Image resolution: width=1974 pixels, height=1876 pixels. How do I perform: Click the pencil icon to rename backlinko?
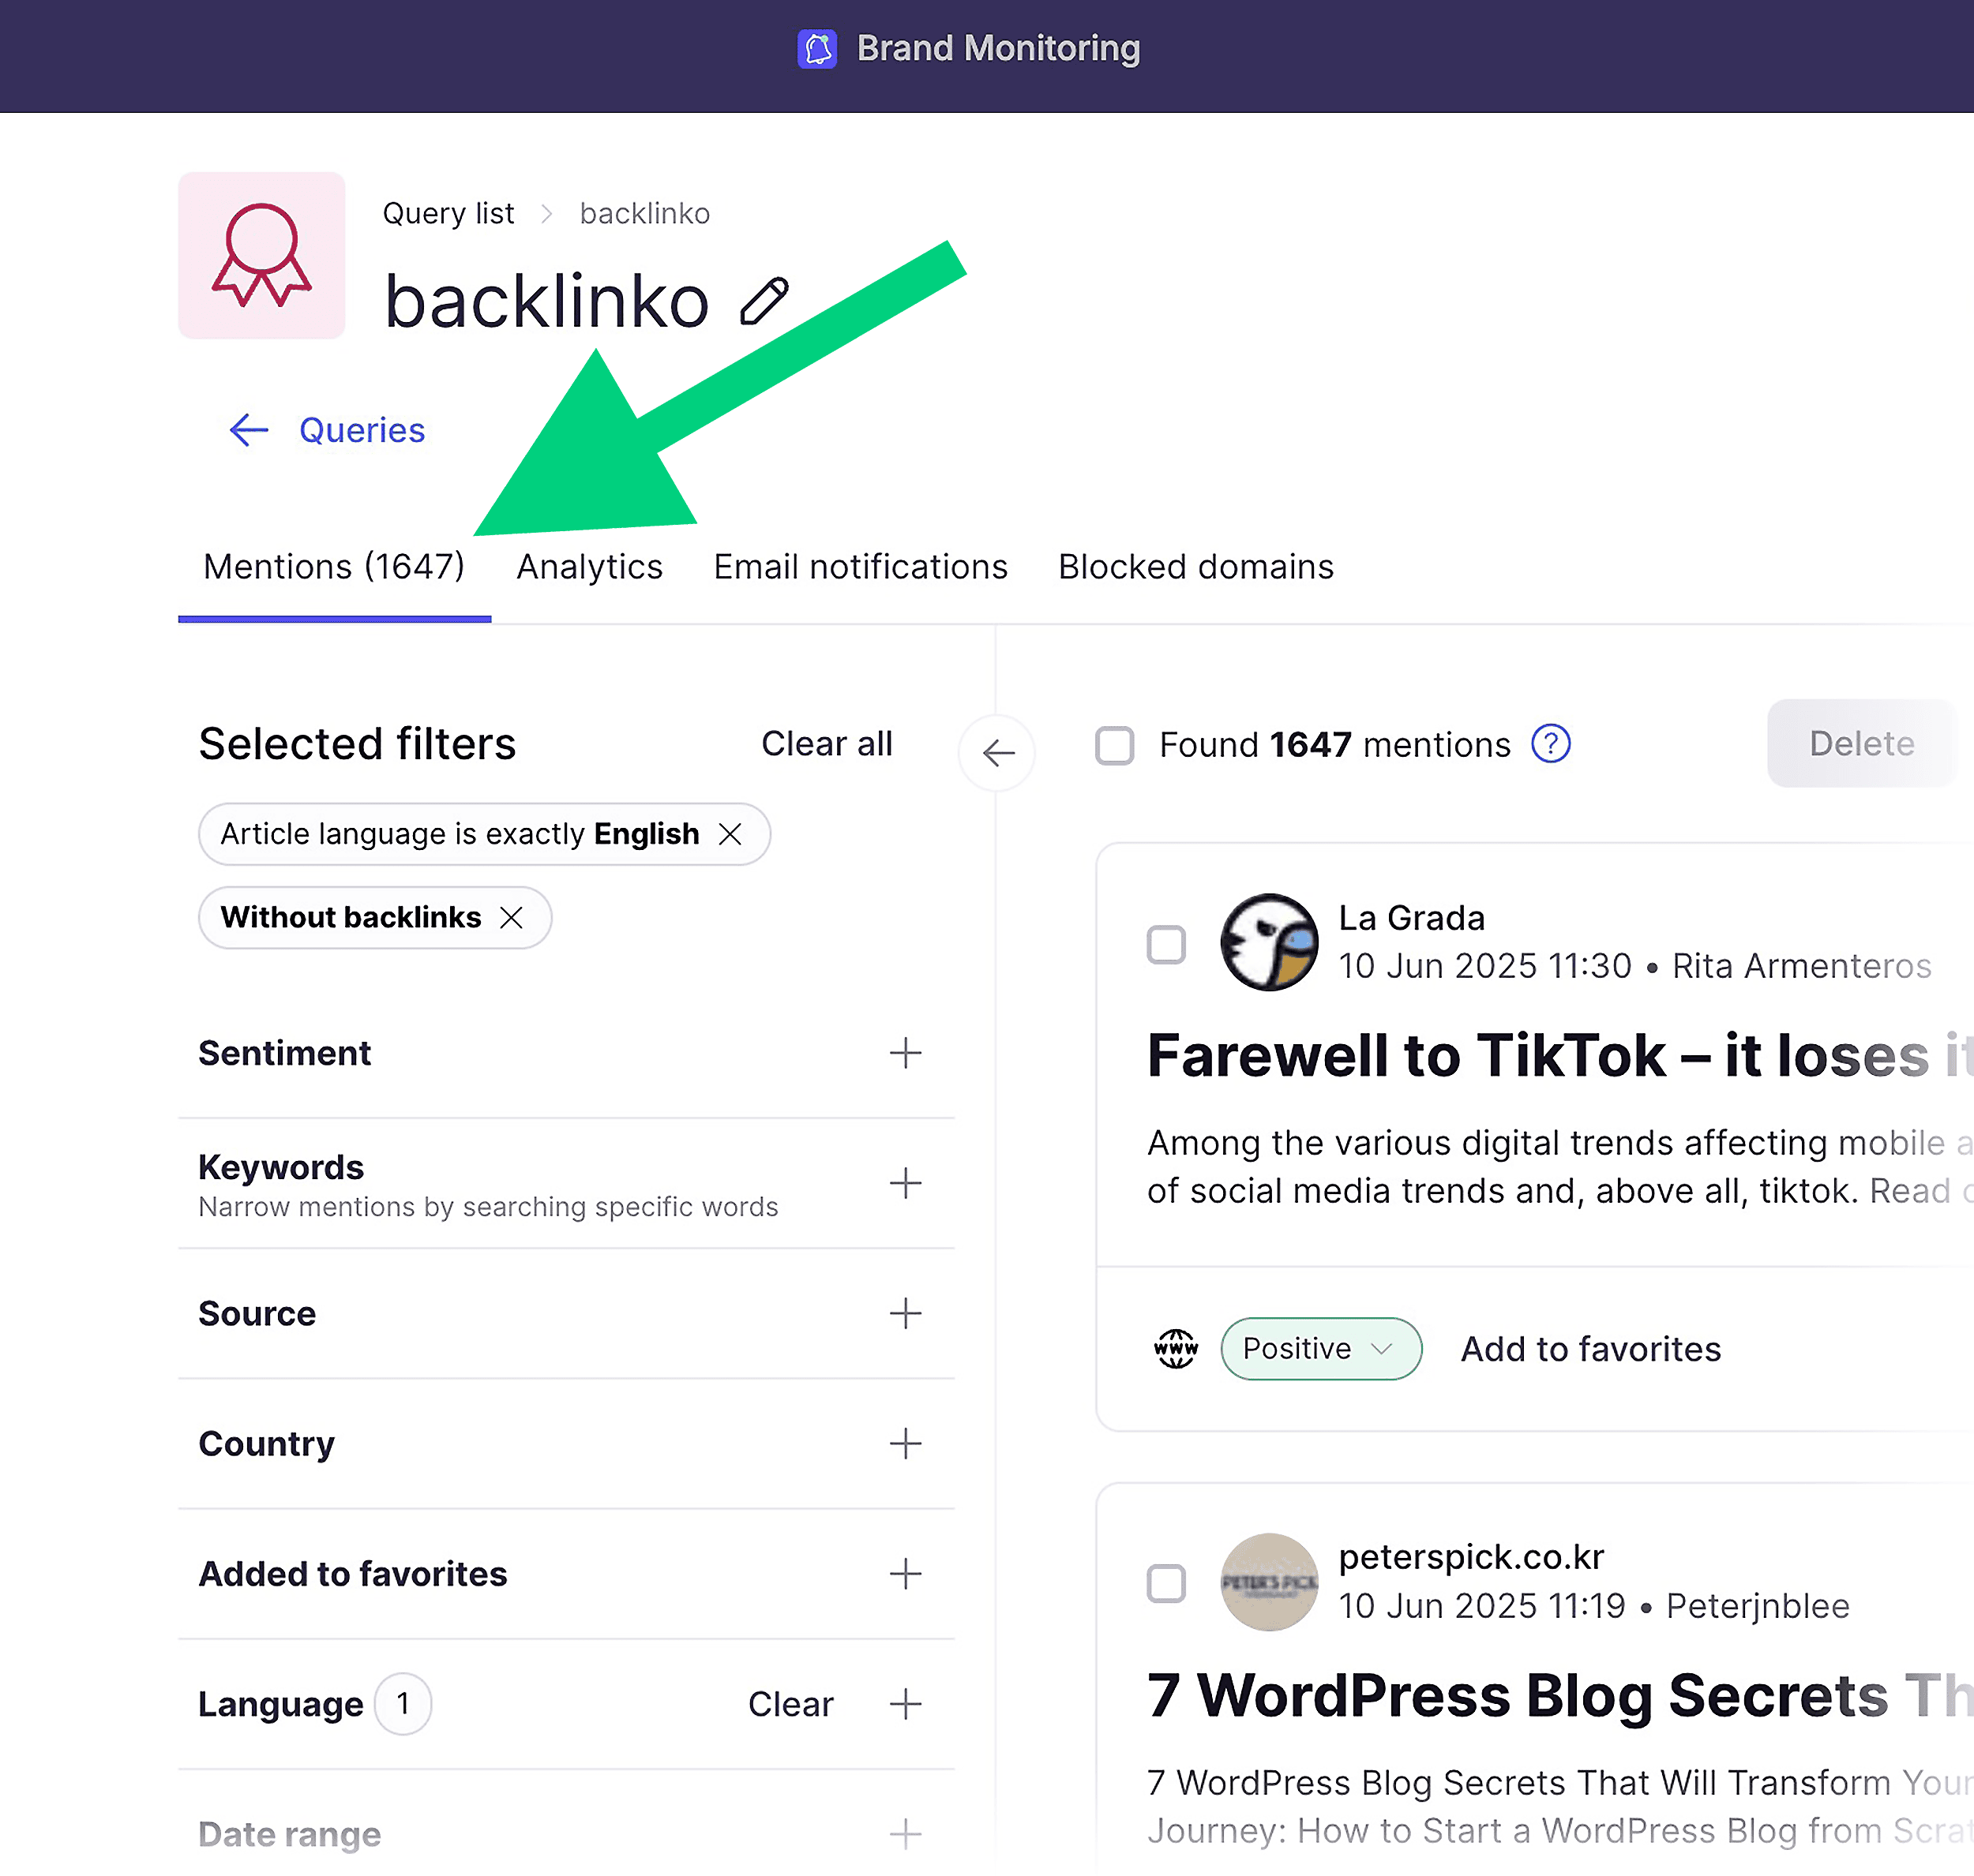point(764,302)
